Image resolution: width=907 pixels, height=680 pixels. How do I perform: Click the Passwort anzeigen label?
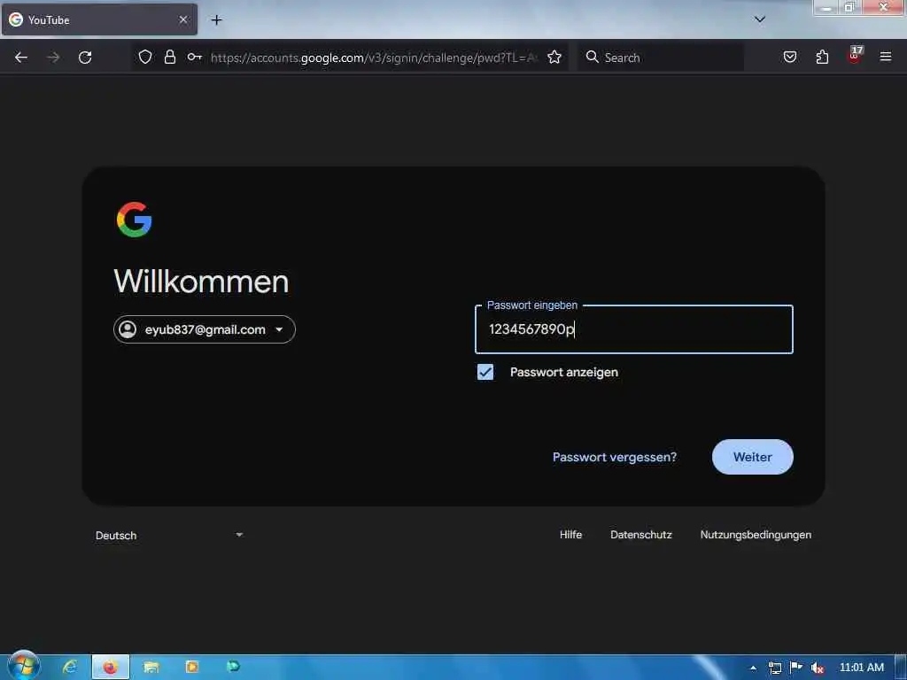pos(564,373)
